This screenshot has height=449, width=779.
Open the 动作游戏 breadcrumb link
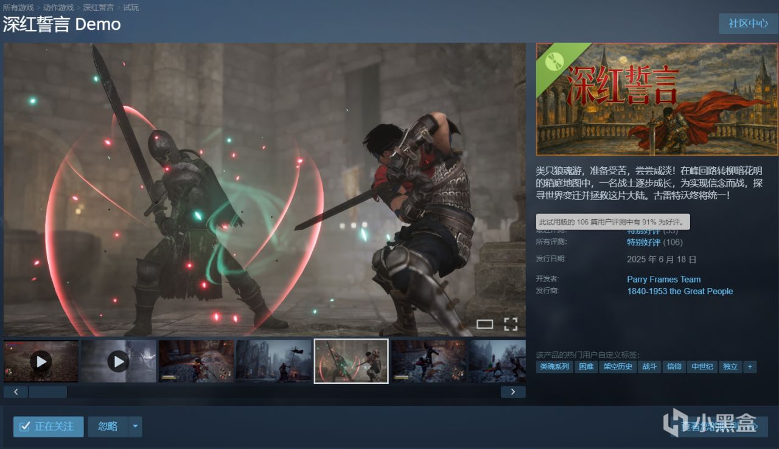point(58,8)
